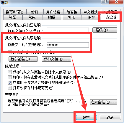Click the help question mark icon

click(x=105, y=2)
